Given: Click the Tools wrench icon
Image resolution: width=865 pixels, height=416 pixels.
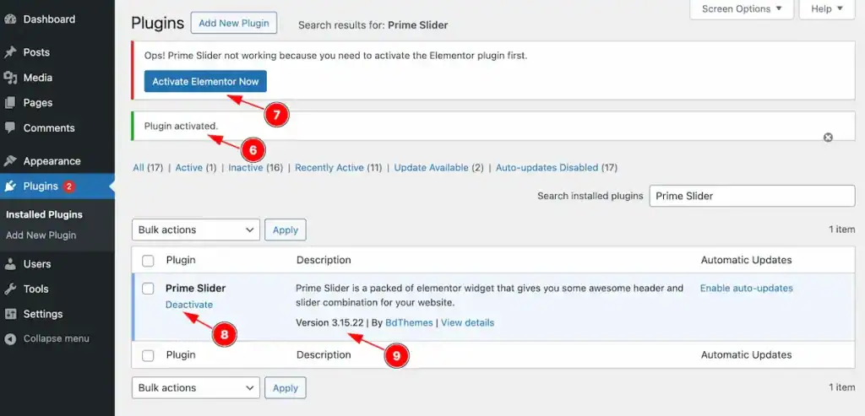Looking at the screenshot, I should 10,289.
